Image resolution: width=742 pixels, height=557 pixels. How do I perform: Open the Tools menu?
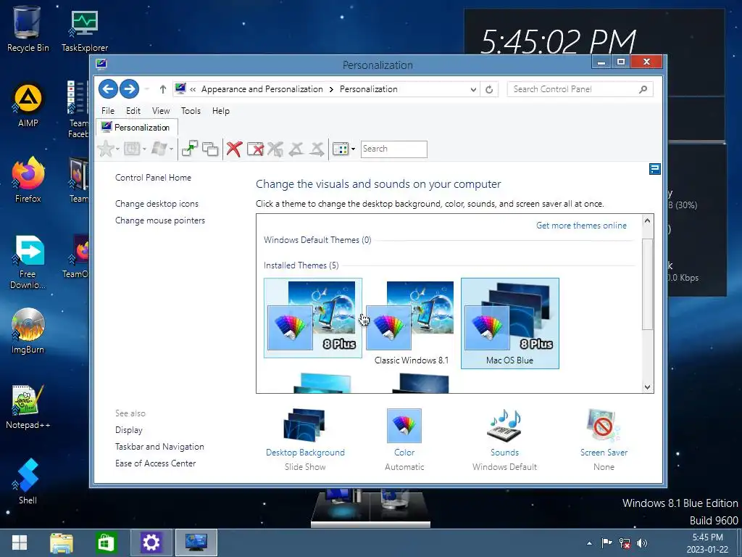pos(191,111)
